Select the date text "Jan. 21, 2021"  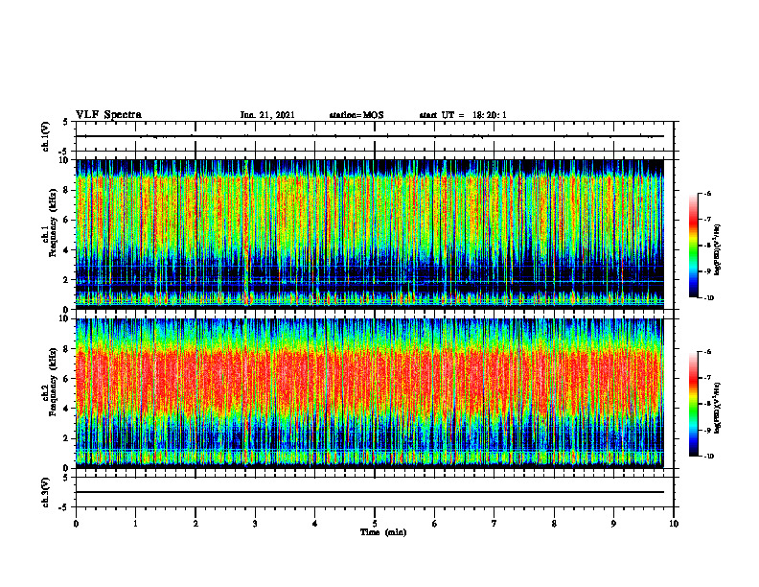pos(267,115)
